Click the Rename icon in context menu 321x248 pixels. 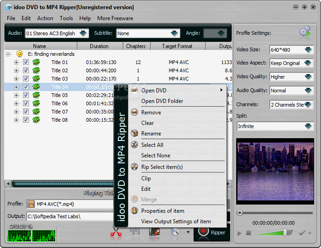coord(134,133)
